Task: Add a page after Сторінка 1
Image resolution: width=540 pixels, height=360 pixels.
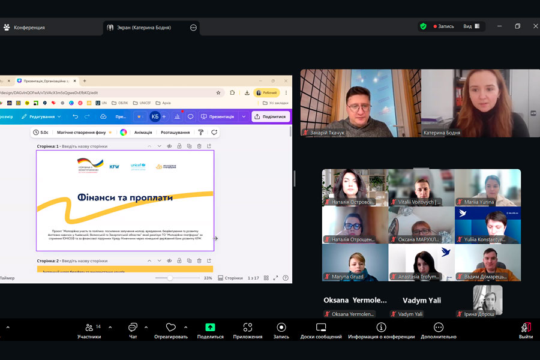Action: point(209,146)
